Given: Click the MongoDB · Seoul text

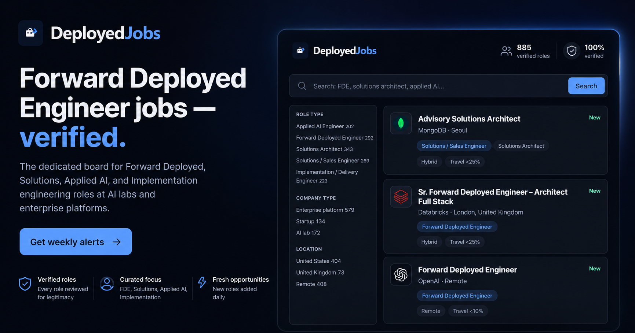Looking at the screenshot, I should (442, 130).
